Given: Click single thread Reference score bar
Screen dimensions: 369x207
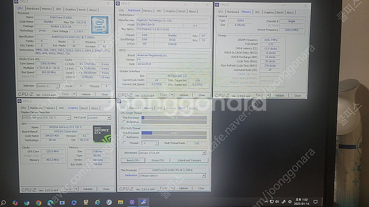Looking at the screenshot, I should coord(174,122).
